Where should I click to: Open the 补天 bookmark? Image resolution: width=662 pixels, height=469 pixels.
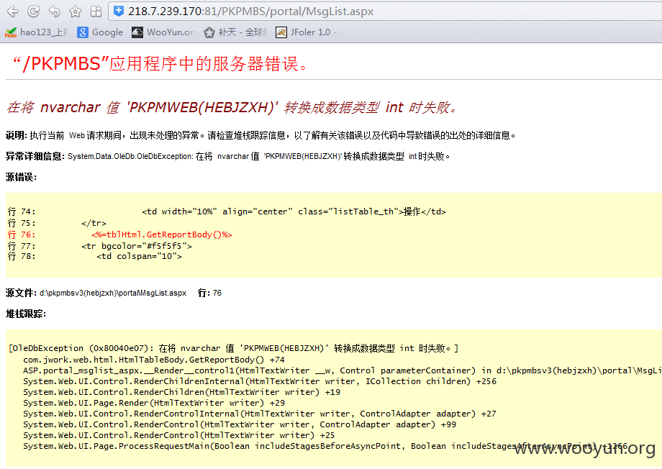point(235,32)
